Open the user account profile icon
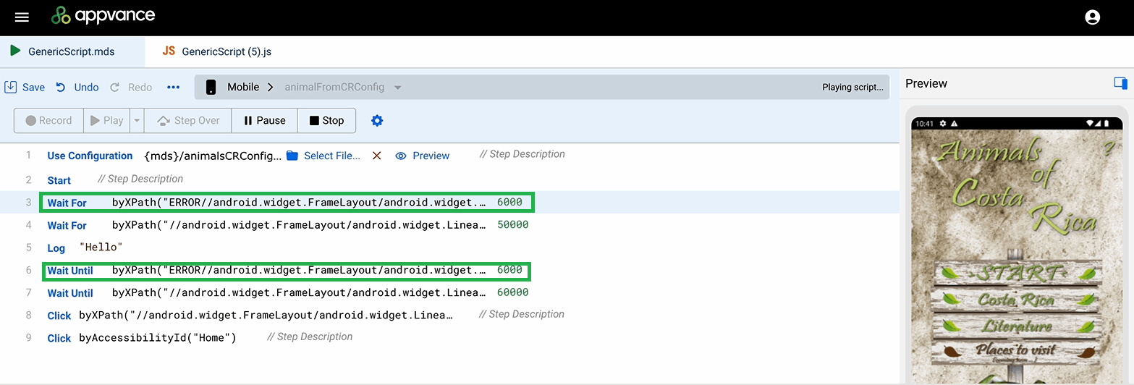 pos(1093,17)
